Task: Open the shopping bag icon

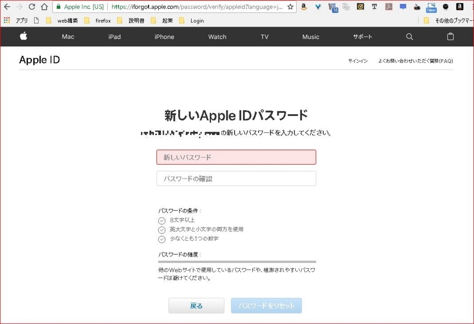Action: (x=450, y=36)
